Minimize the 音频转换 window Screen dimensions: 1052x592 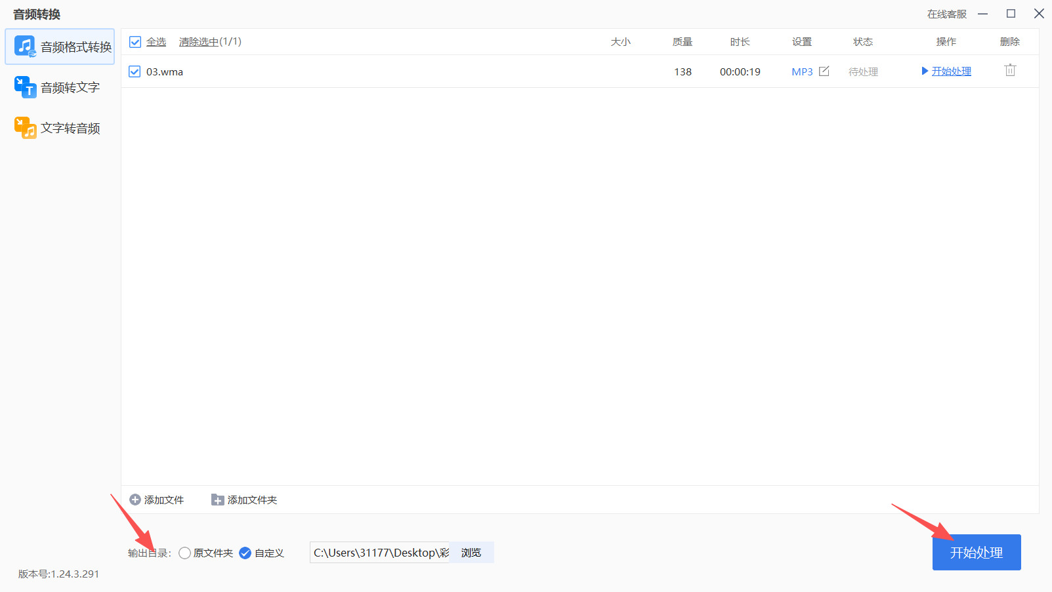[x=983, y=14]
